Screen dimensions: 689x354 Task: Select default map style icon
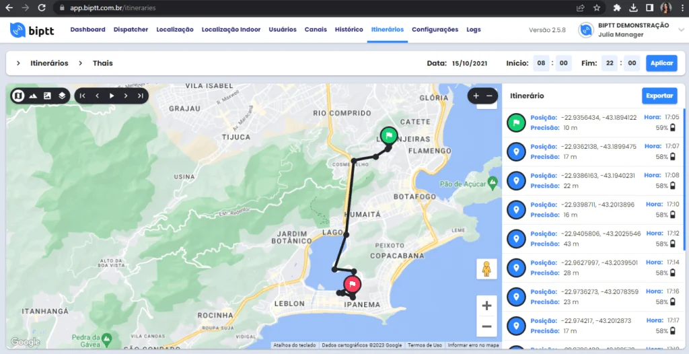click(18, 96)
